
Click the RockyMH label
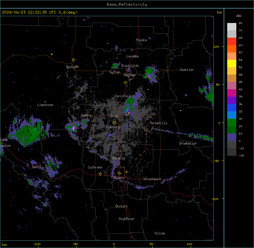click(x=72, y=67)
